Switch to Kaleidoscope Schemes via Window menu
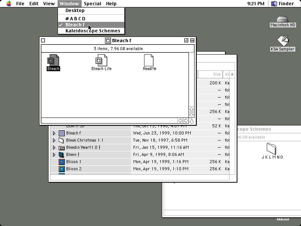This screenshot has width=301, height=226. pos(91,31)
